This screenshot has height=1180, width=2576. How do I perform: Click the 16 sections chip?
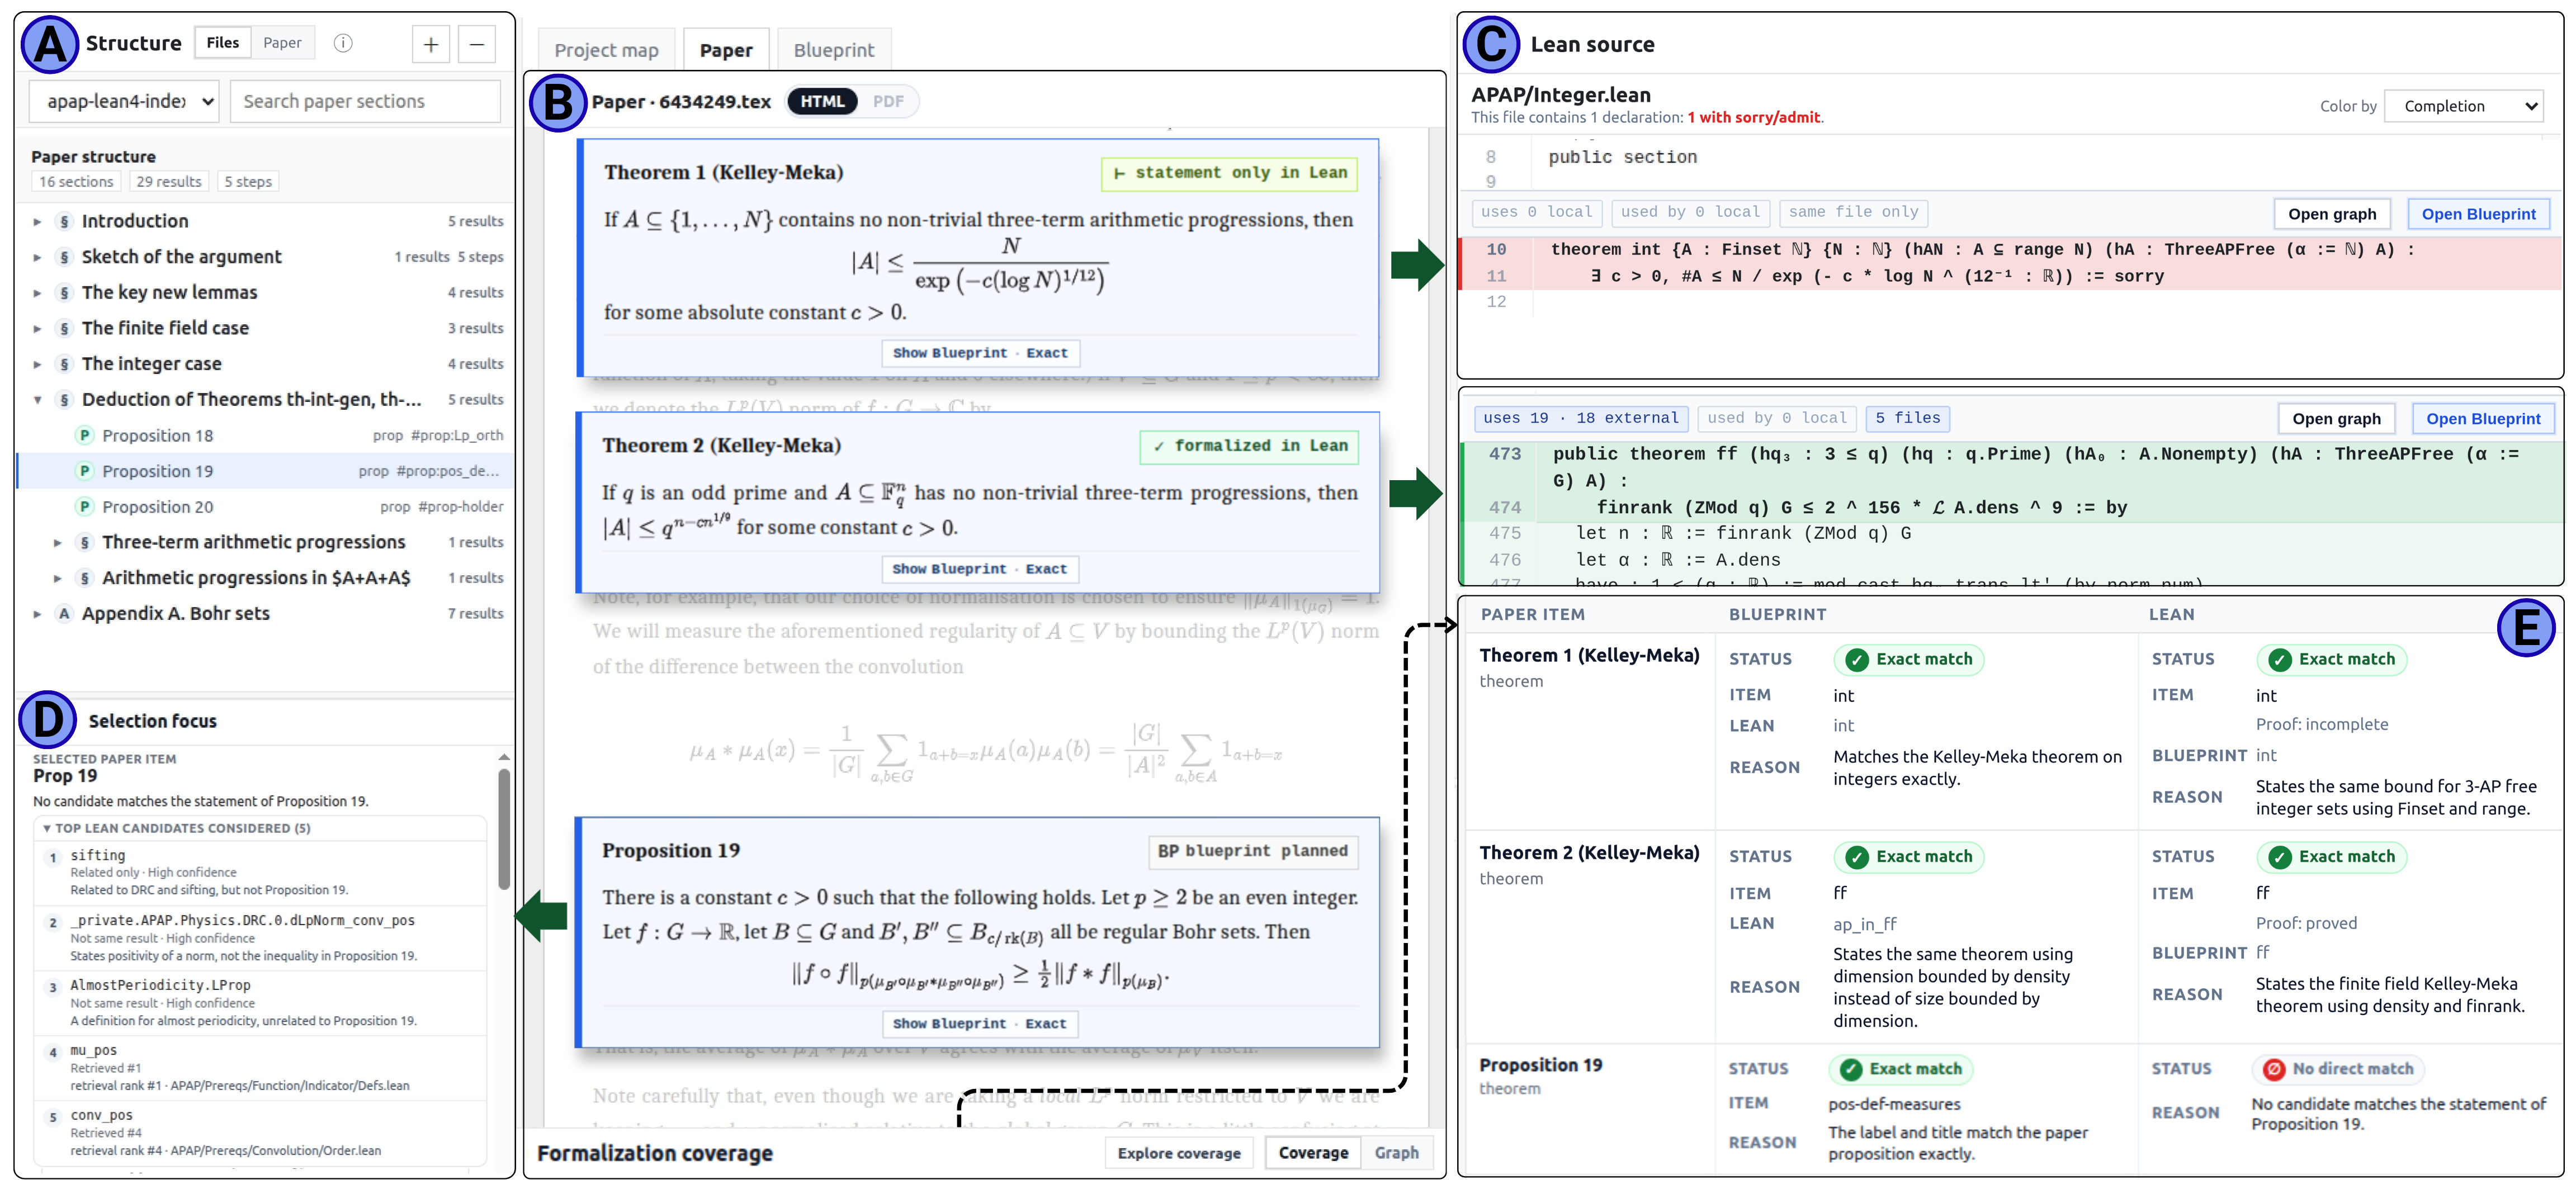[76, 182]
